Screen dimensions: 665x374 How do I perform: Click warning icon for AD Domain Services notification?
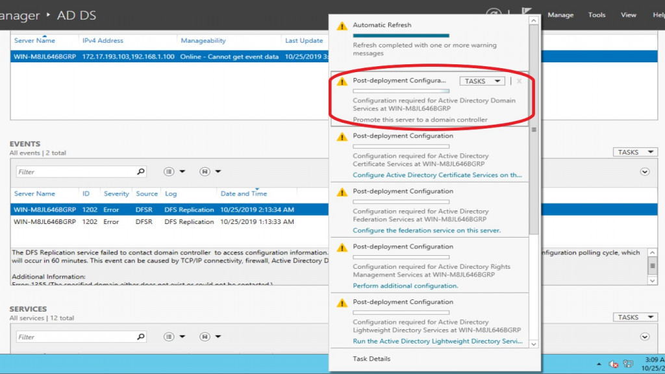pos(342,81)
